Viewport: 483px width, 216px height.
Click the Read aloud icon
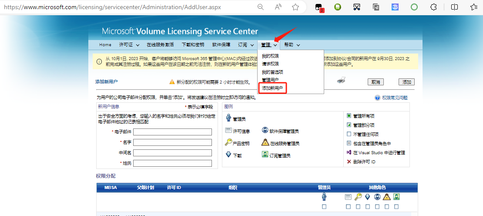point(278,7)
